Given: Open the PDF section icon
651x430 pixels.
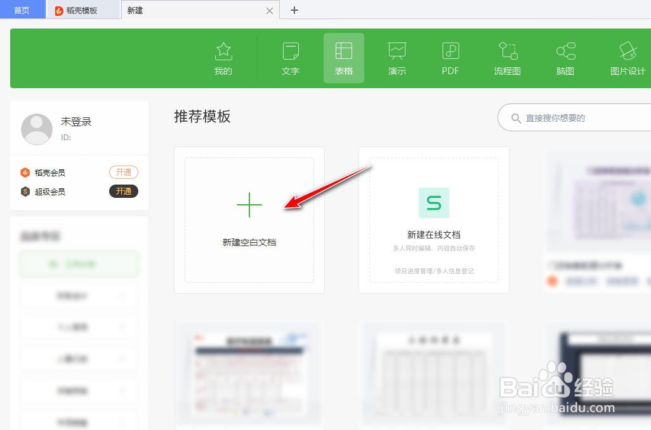Looking at the screenshot, I should [x=450, y=57].
